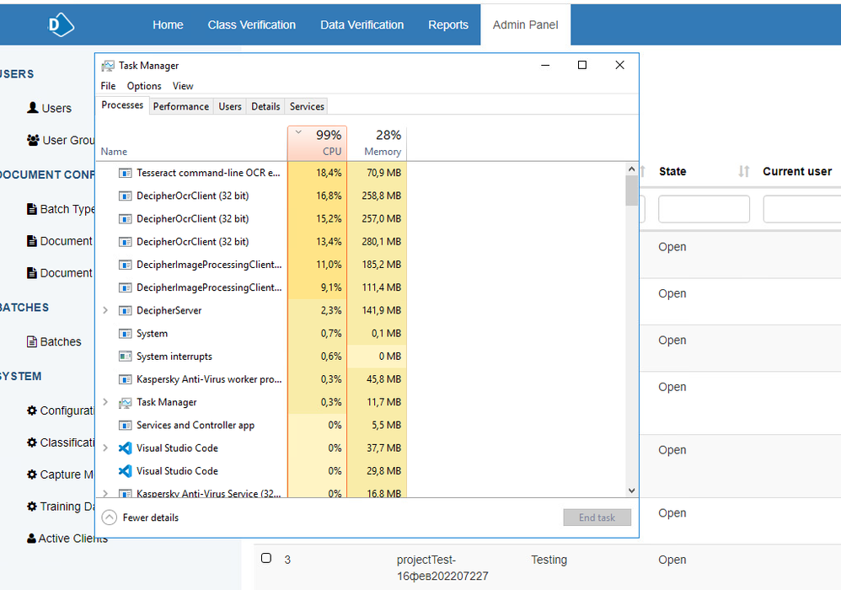Viewport: 841px width, 590px height.
Task: Click the Task Manager title bar icon
Action: point(108,66)
